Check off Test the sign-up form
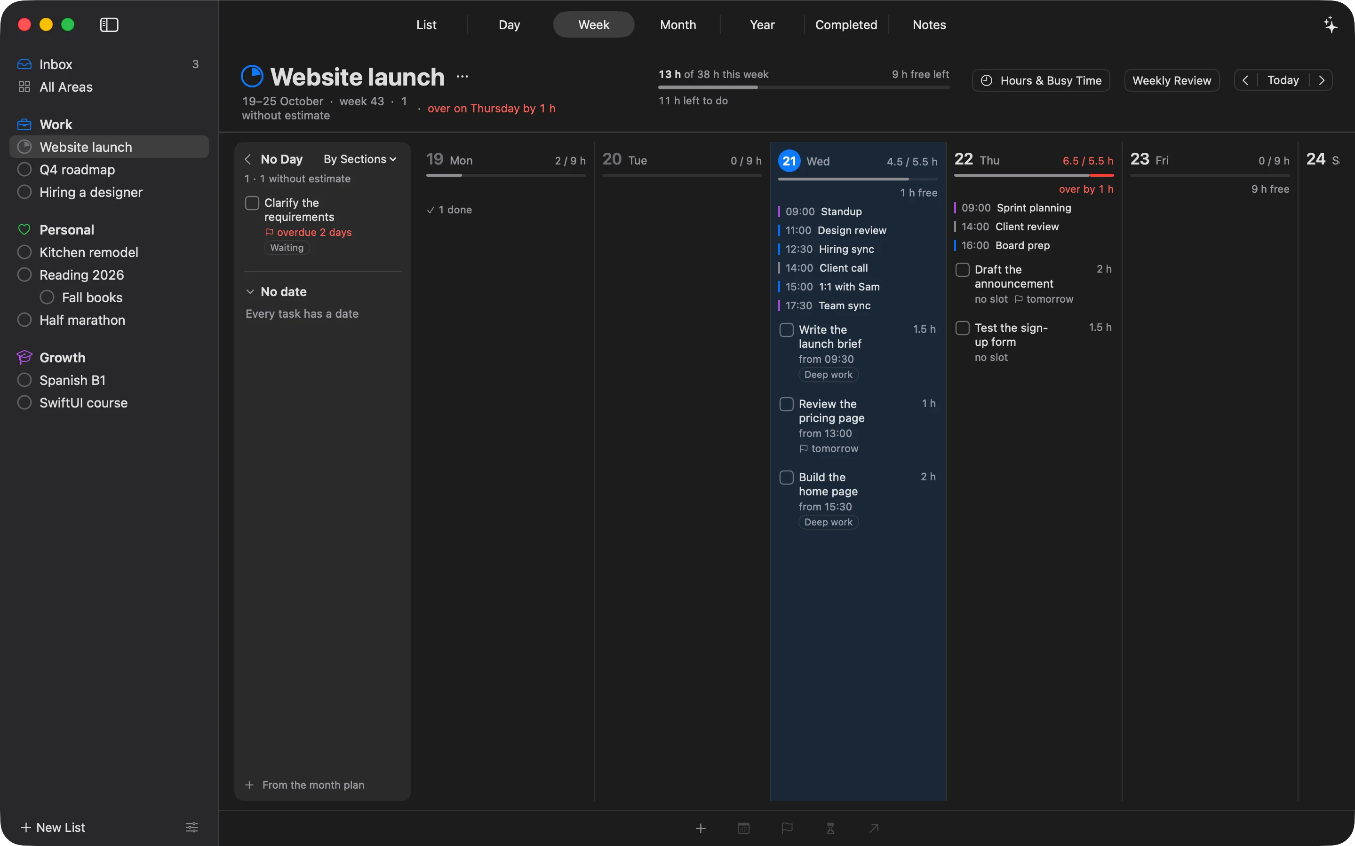This screenshot has width=1355, height=846. coord(963,328)
